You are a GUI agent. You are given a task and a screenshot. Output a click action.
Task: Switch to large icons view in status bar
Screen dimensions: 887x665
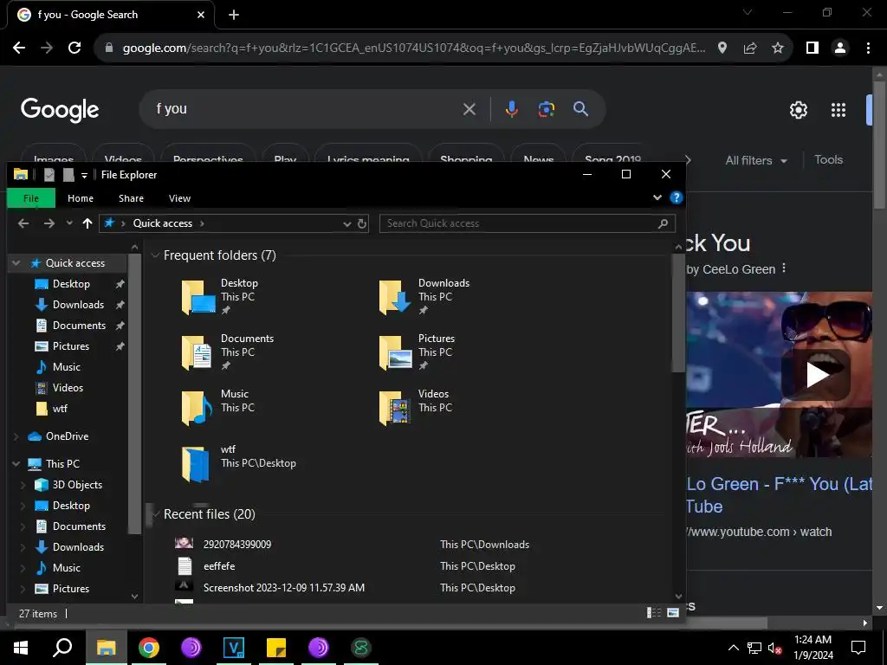tap(672, 613)
